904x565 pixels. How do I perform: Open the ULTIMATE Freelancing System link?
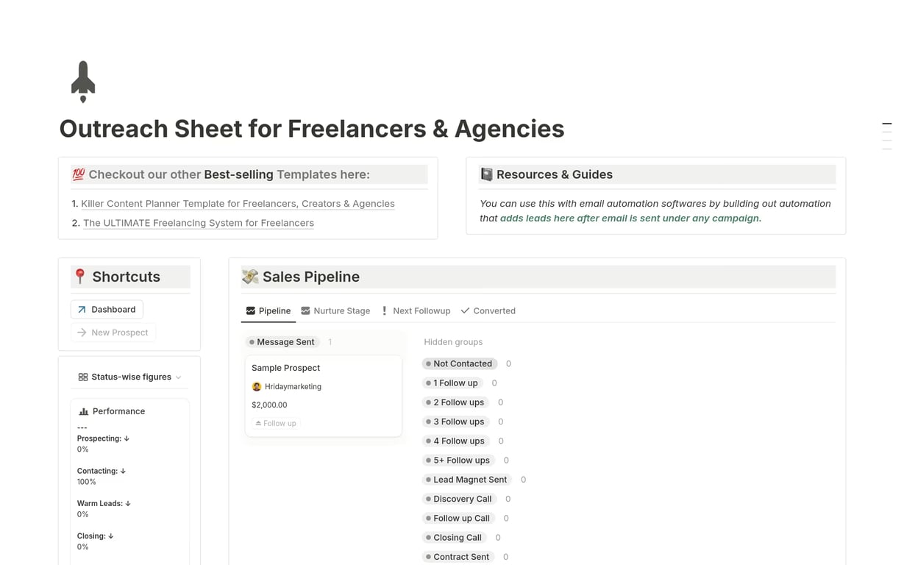point(199,223)
